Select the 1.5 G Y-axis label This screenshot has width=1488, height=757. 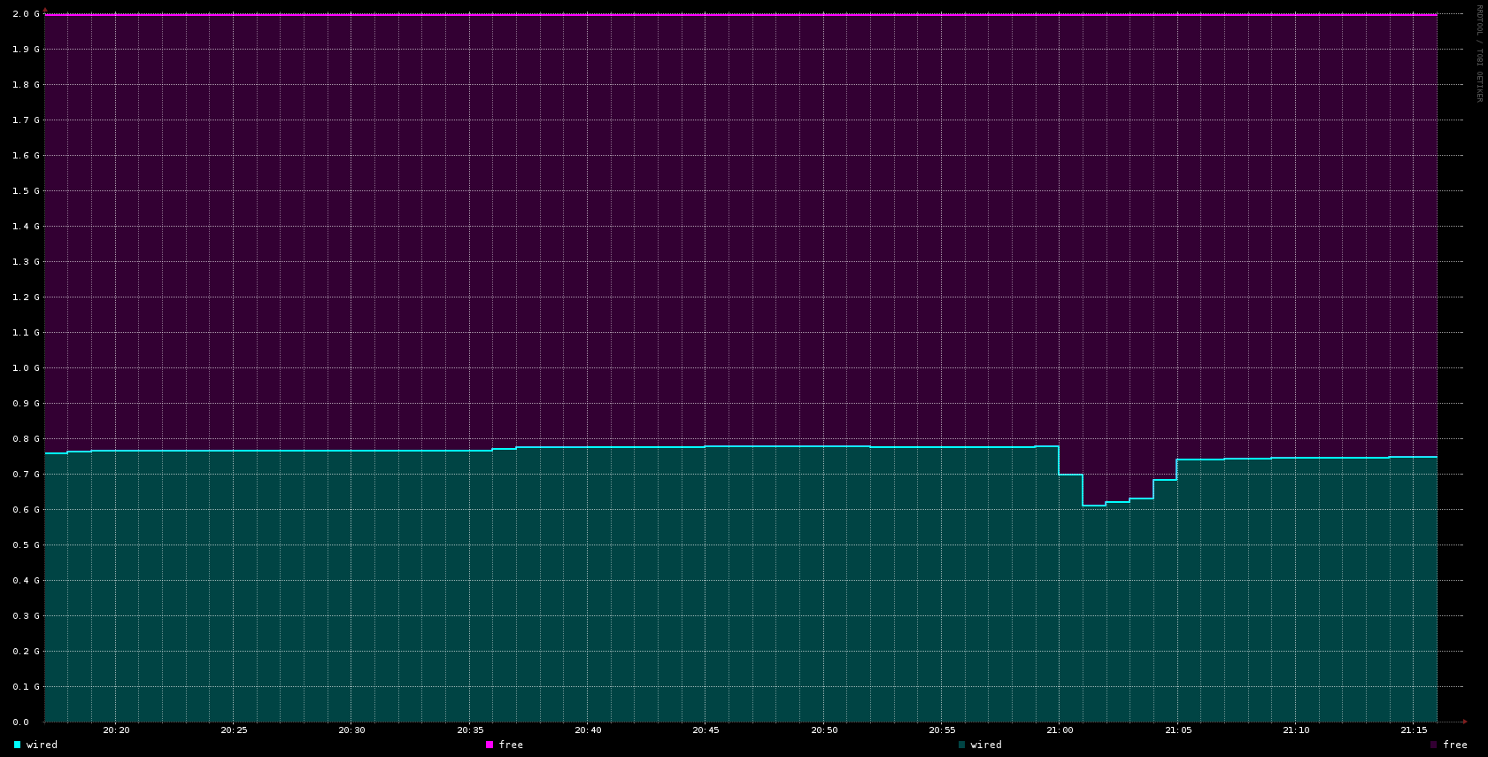[26, 191]
